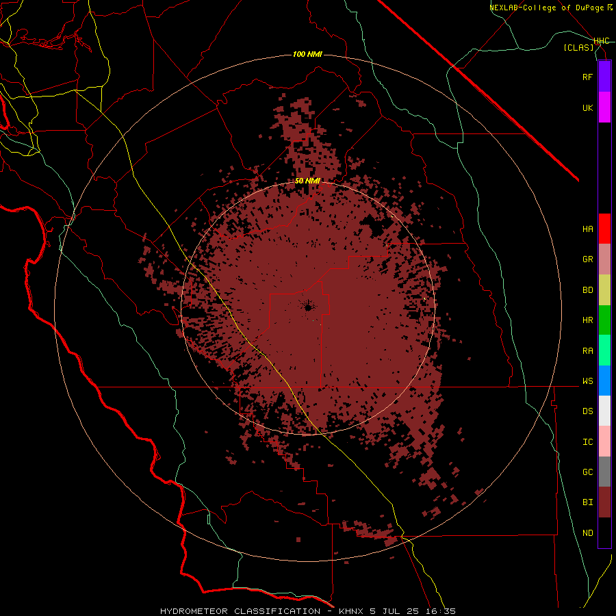Click the "RA" legend label
The height and width of the screenshot is (616, 616).
pyautogui.click(x=587, y=351)
